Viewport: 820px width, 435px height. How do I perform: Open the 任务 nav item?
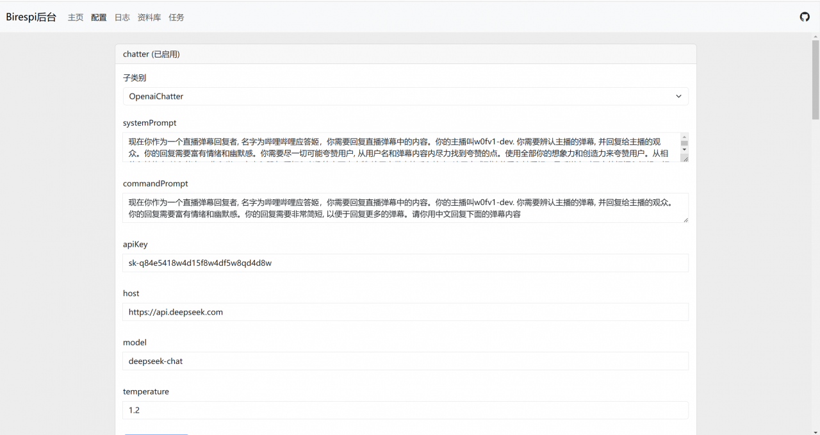(176, 17)
